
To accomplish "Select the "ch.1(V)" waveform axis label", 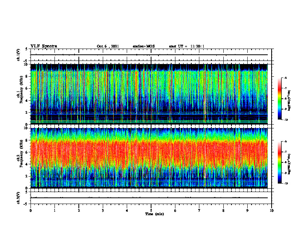I will tap(18, 55).
